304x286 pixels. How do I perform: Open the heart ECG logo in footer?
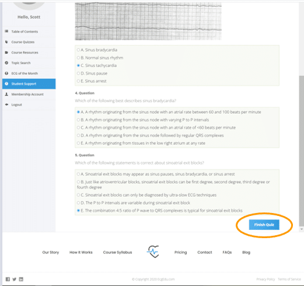pyautogui.click(x=153, y=252)
